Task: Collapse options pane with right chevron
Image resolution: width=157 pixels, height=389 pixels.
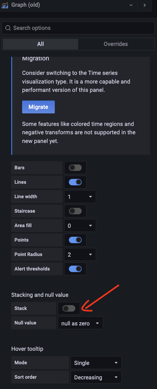Action: pyautogui.click(x=145, y=5)
